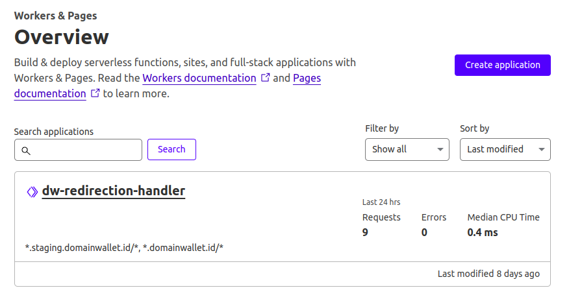Click the Errors count of 0
The width and height of the screenshot is (569, 299).
click(x=424, y=232)
